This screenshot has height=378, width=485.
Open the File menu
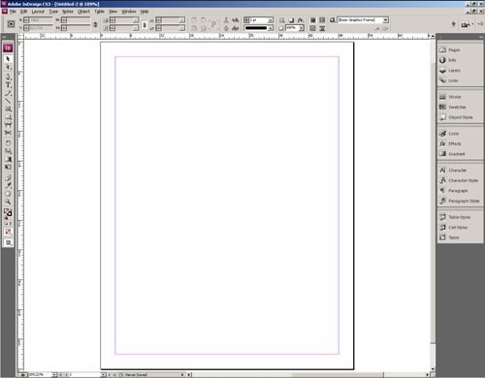click(13, 12)
